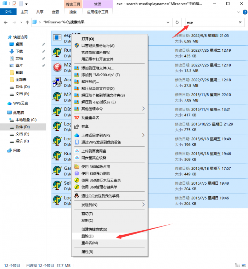This screenshot has height=269, width=248.
Task: Select 属性(R) at bottom of menu
Action: pyautogui.click(x=87, y=252)
